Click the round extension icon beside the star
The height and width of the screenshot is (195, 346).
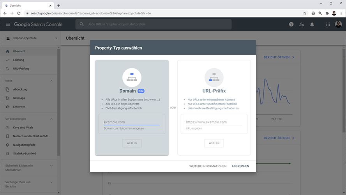[313, 13]
